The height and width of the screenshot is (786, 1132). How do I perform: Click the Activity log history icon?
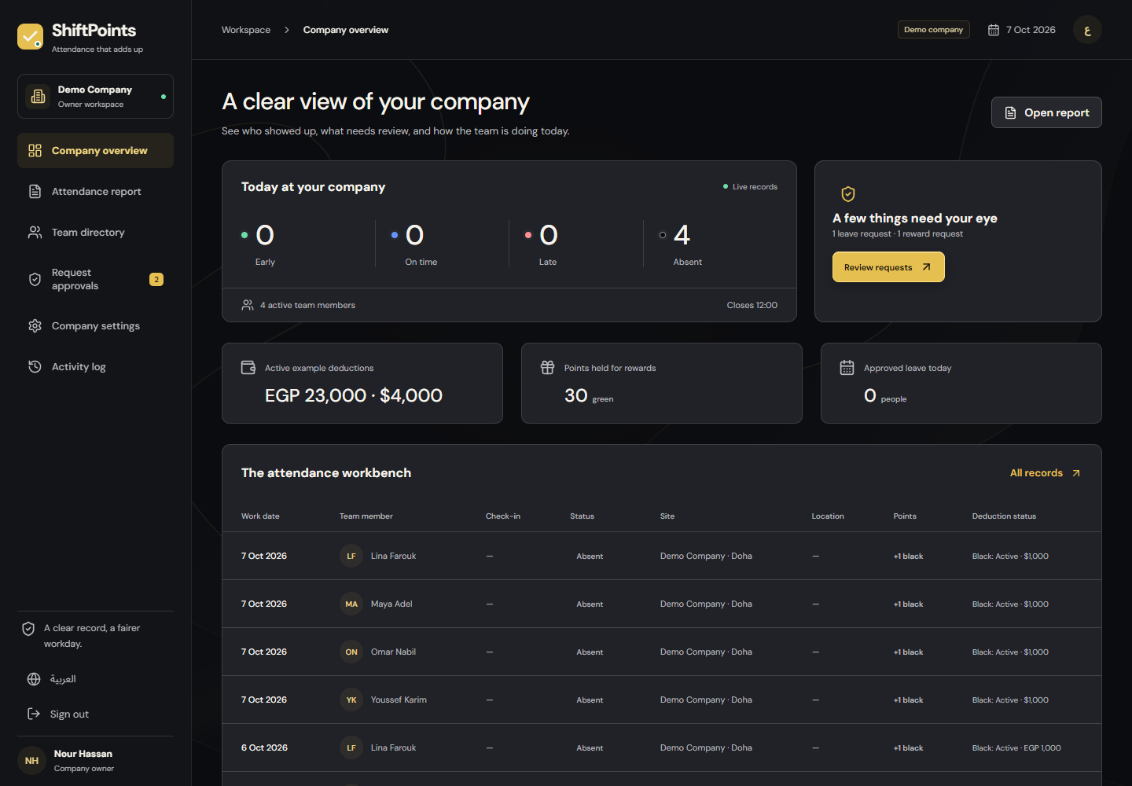pyautogui.click(x=35, y=366)
